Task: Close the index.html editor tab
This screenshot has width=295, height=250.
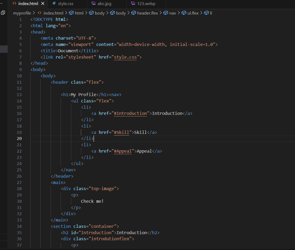Action: coord(43,3)
